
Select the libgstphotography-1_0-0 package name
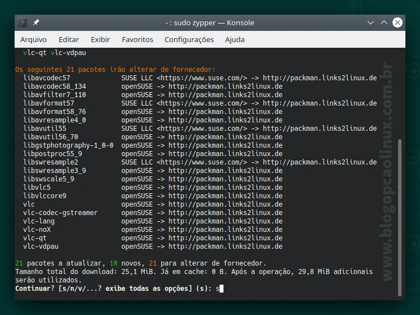click(x=69, y=145)
